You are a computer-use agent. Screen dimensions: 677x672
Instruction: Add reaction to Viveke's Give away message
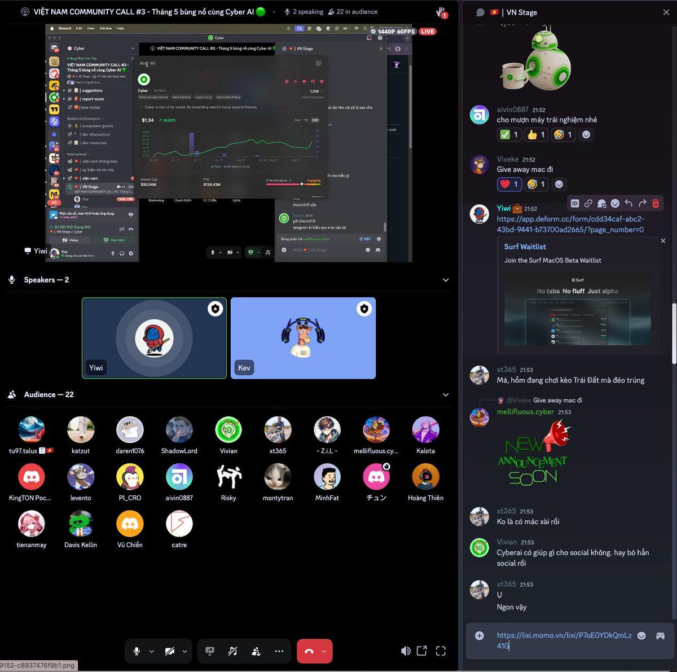pos(559,184)
